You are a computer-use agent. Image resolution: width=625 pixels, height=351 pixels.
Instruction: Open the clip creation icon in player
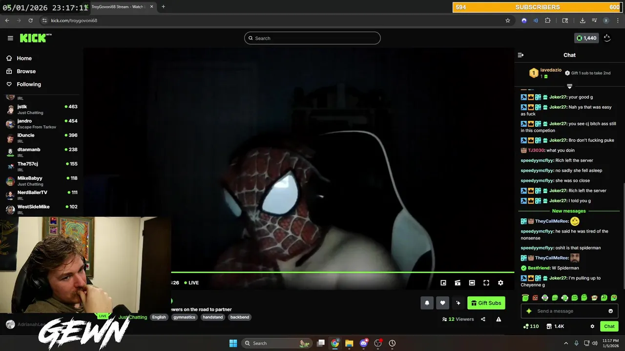(x=458, y=283)
